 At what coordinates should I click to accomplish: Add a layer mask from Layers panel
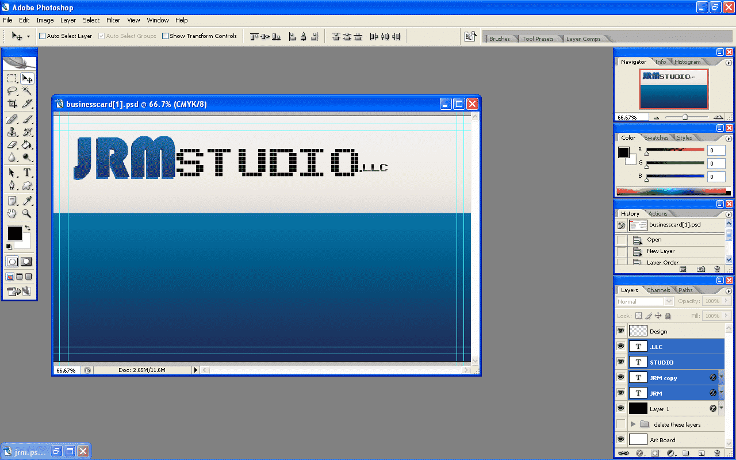click(x=654, y=453)
